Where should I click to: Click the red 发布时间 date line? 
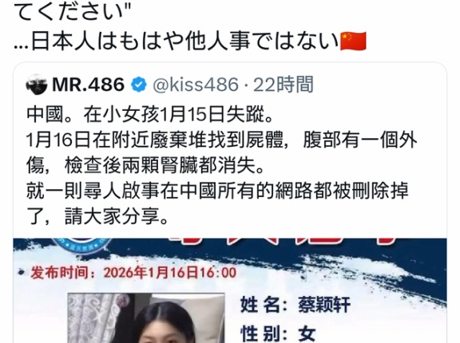pos(133,273)
